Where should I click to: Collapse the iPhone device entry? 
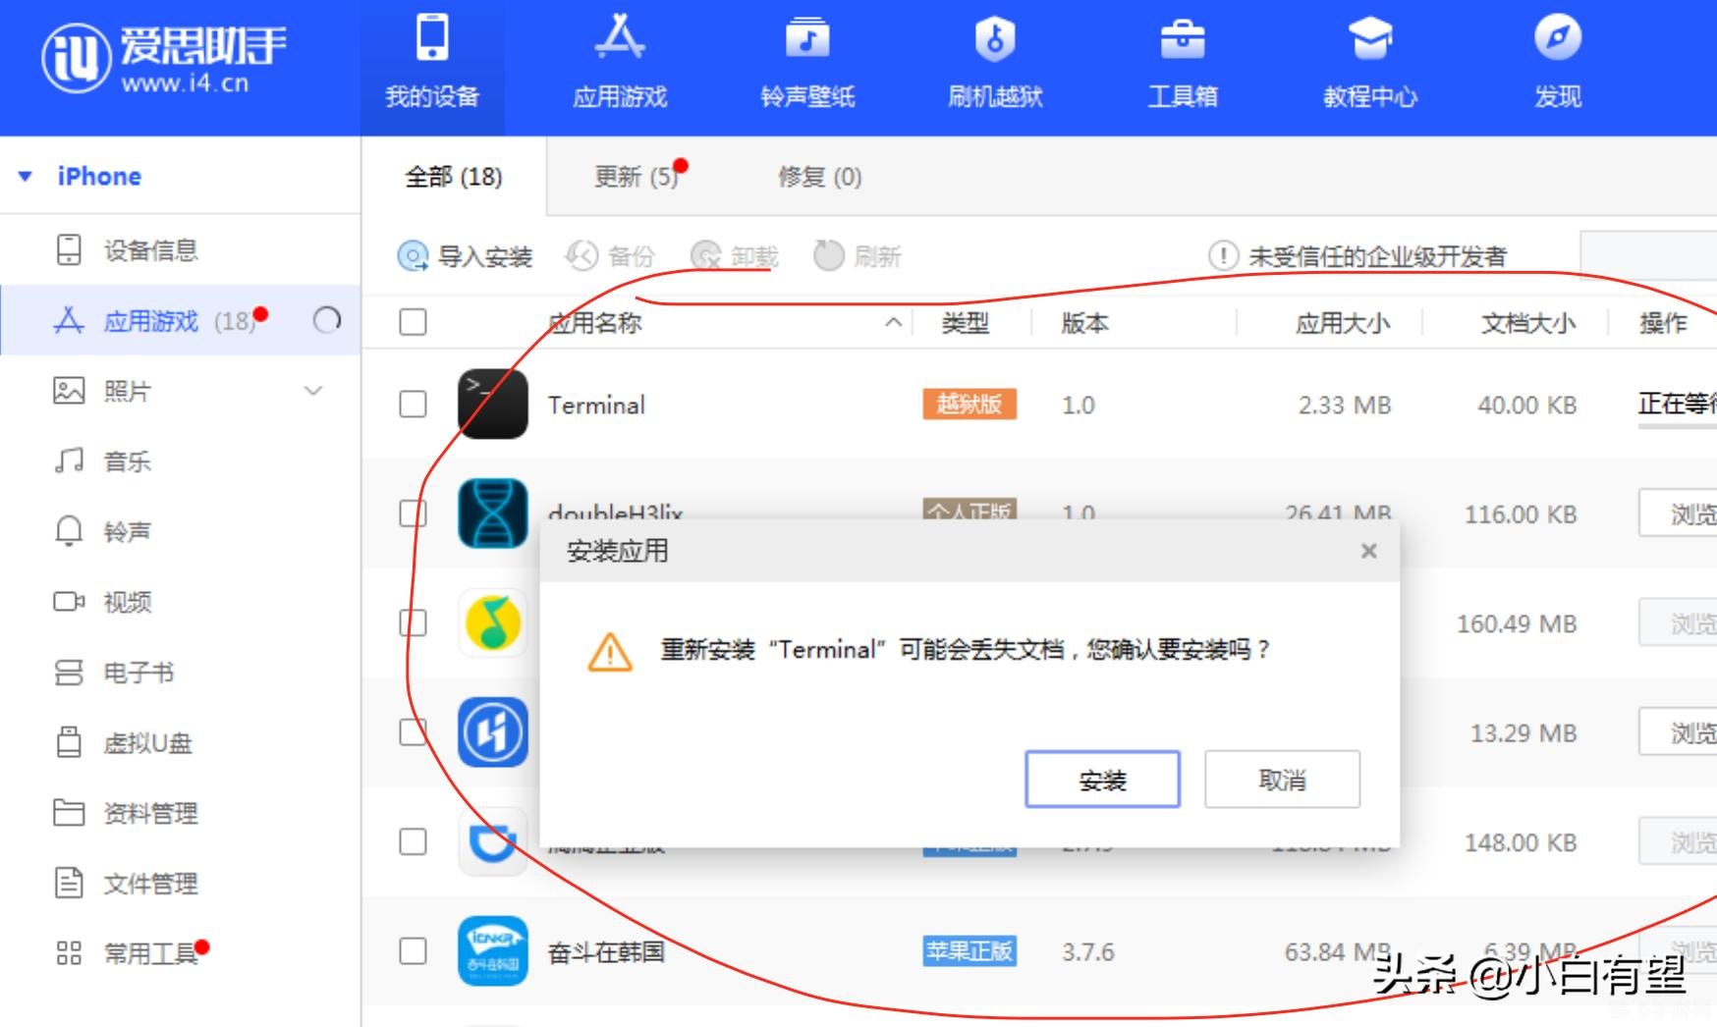[x=24, y=176]
